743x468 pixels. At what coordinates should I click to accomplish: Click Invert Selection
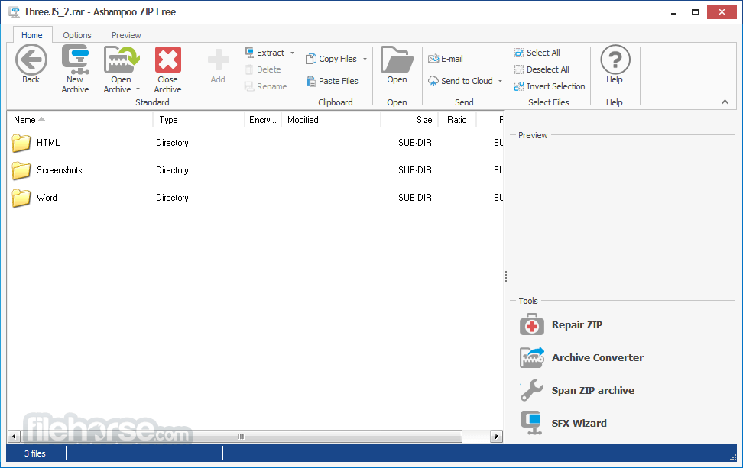coord(550,86)
